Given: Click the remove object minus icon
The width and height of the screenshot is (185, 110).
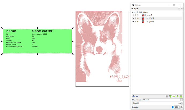Looking at the screenshot, I should [137, 96].
